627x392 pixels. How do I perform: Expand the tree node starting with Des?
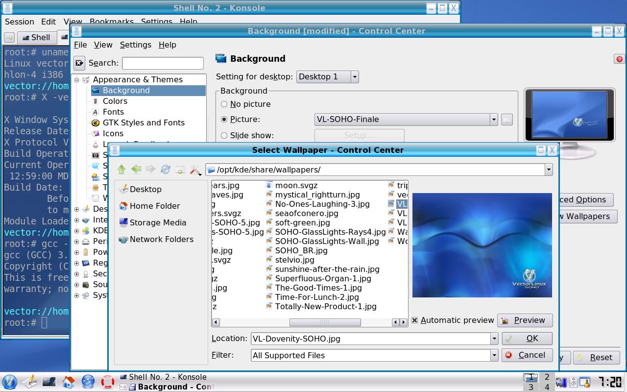77,209
